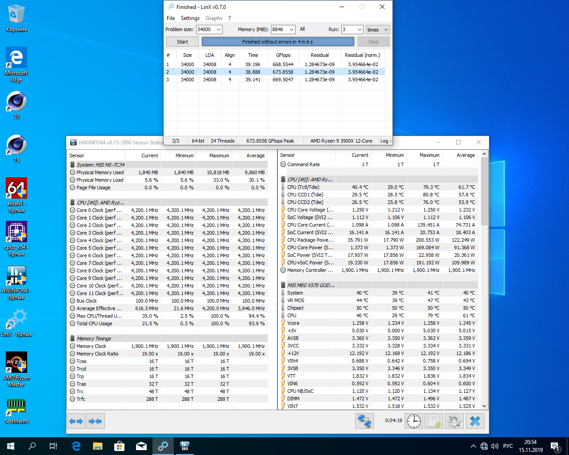Open the ? help menu in LinX
Viewport: 569px width, 455px height.
coord(229,18)
